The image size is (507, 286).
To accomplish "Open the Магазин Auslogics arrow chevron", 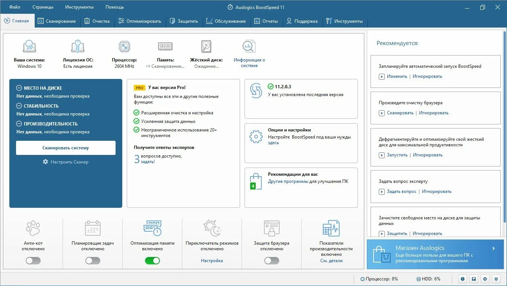I will [x=494, y=248].
